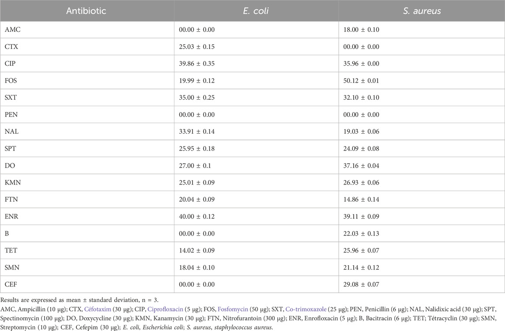The height and width of the screenshot is (331, 505).
Task: Click S. aureus value 25.96 ± 0.07
Action: (x=361, y=250)
